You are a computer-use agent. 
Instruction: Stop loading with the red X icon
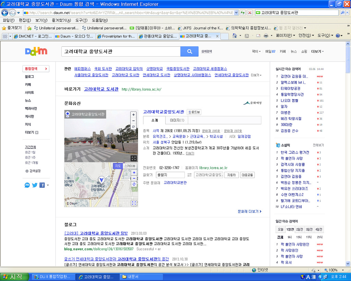click(250, 13)
